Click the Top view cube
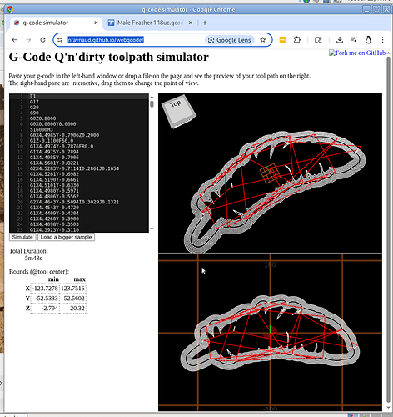The image size is (393, 417). (x=179, y=111)
